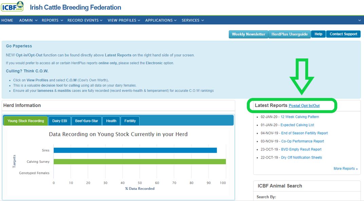Open the Postal Opt In/Out link
Image resolution: width=364 pixels, height=201 pixels.
(304, 106)
